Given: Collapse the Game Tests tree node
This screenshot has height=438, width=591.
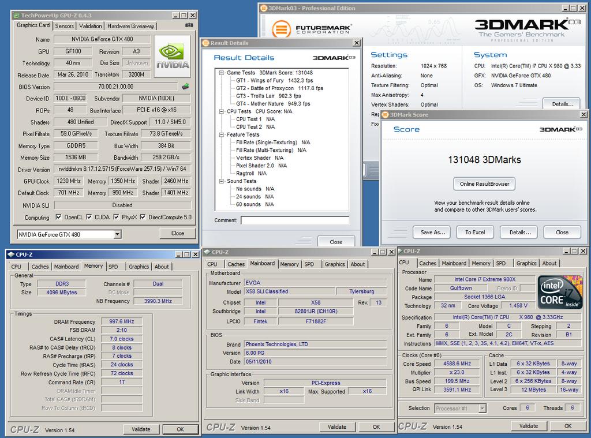Looking at the screenshot, I should 221,73.
